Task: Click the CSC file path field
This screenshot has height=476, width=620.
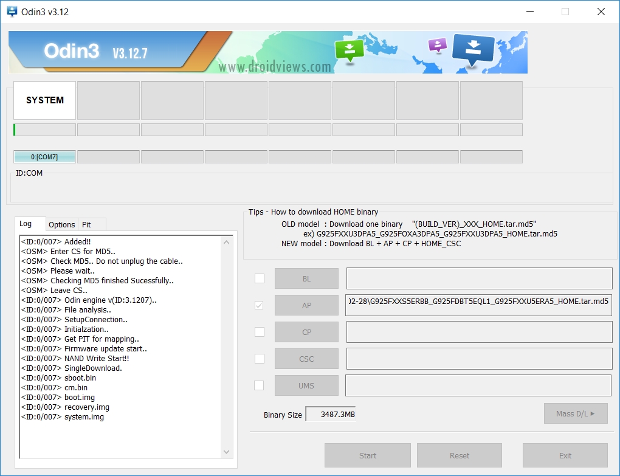Action: tap(479, 359)
